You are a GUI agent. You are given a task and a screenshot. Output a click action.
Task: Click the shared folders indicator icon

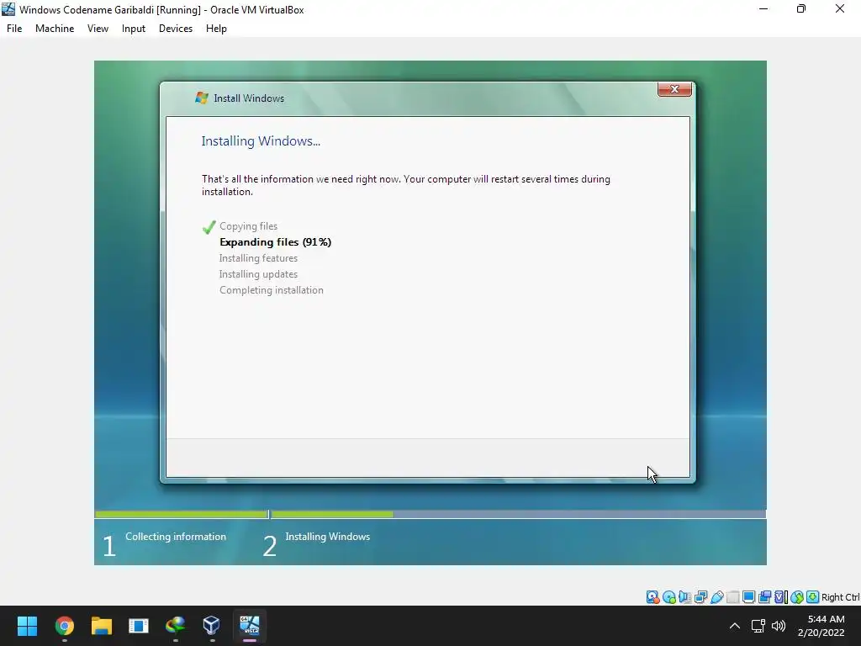pyautogui.click(x=732, y=597)
